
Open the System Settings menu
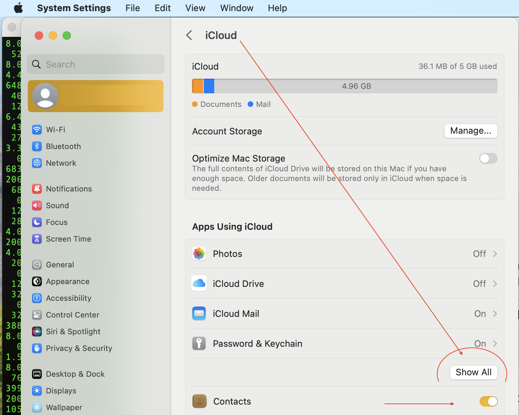pos(74,8)
